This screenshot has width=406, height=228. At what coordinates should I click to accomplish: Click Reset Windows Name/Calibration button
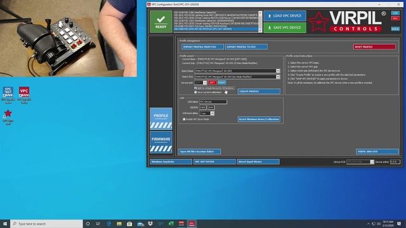259,119
